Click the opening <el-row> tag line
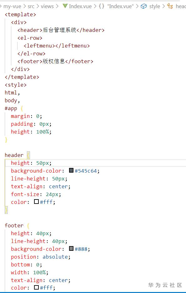 [30, 38]
